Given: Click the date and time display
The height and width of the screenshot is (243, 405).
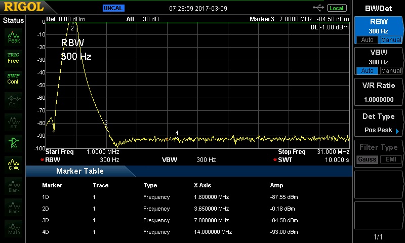Looking at the screenshot, I should [198, 9].
